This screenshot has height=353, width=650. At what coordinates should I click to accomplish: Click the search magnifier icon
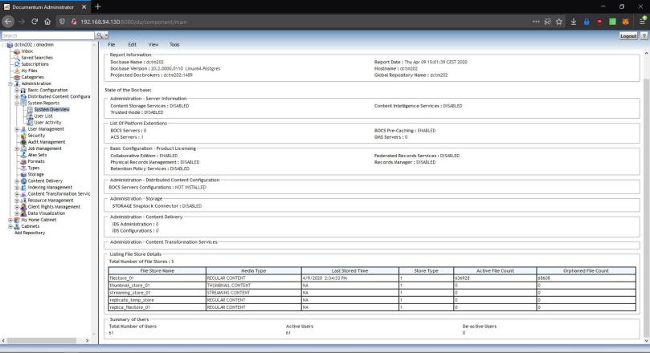click(99, 36)
